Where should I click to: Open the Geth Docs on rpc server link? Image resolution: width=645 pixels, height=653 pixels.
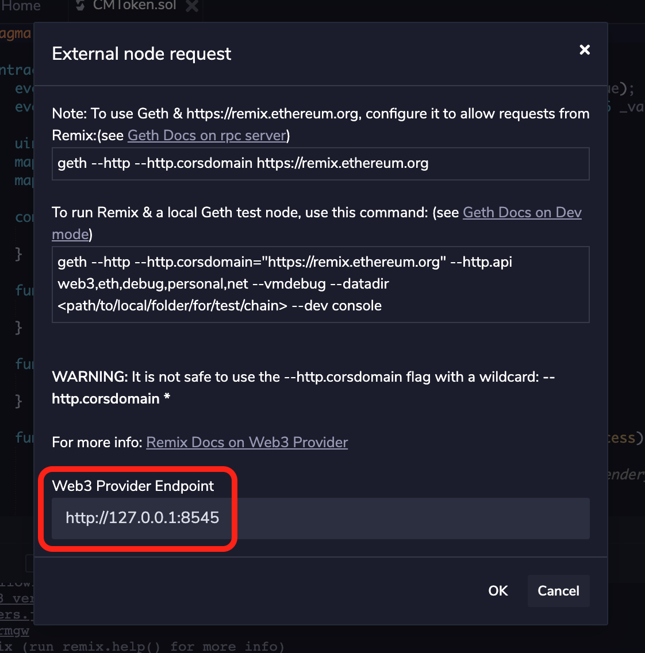click(208, 135)
